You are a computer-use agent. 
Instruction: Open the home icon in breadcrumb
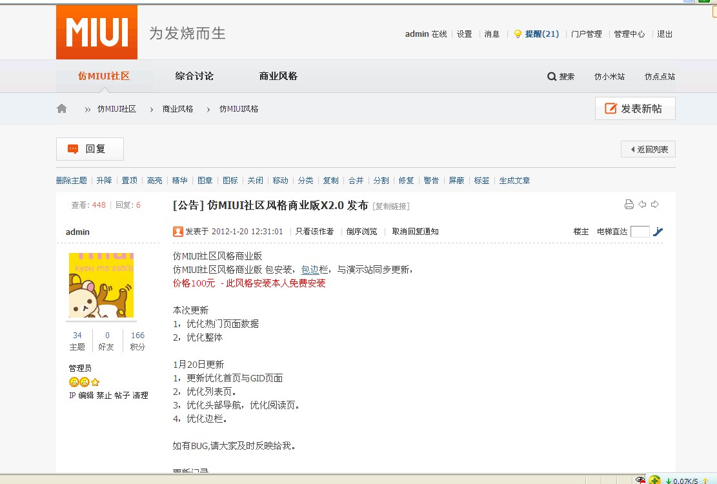click(62, 108)
